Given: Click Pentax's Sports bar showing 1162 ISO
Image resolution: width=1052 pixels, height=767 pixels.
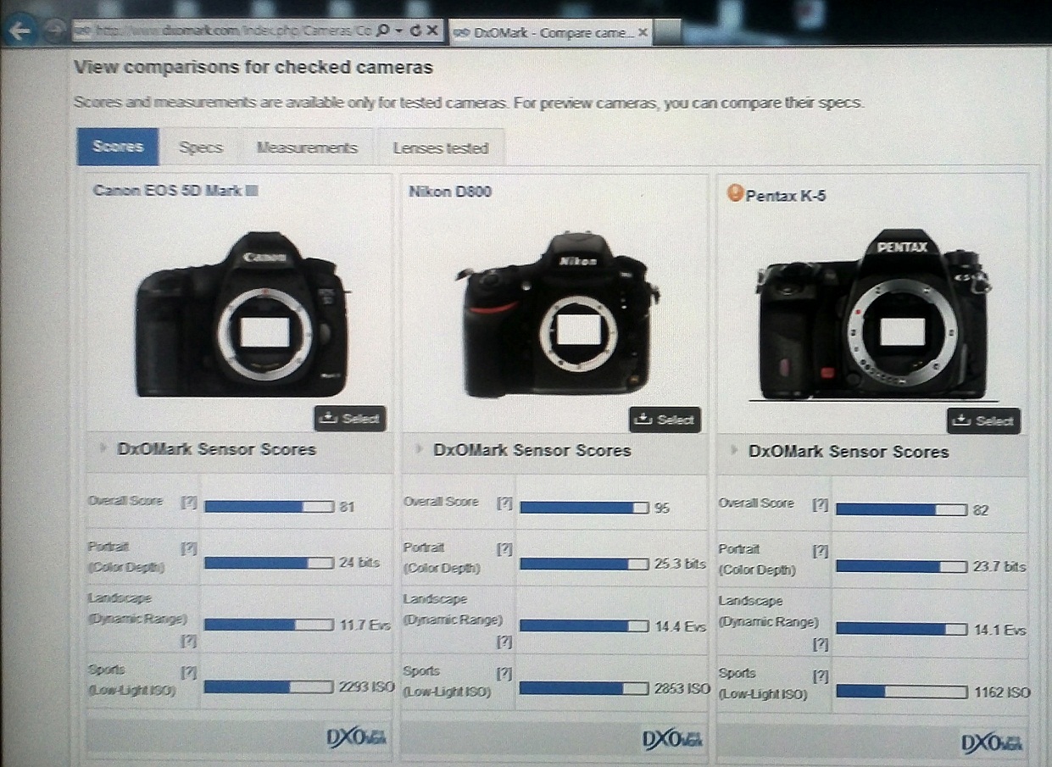Looking at the screenshot, I should click(x=900, y=692).
